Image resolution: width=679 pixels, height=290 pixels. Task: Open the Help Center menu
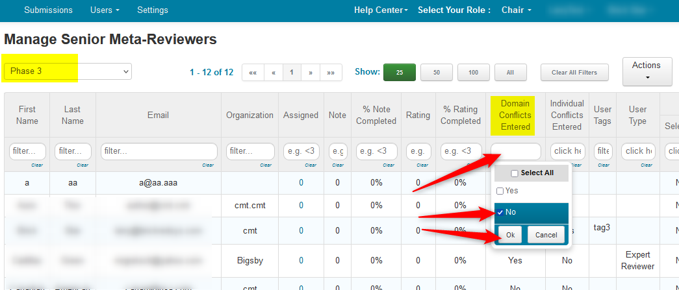(x=380, y=10)
